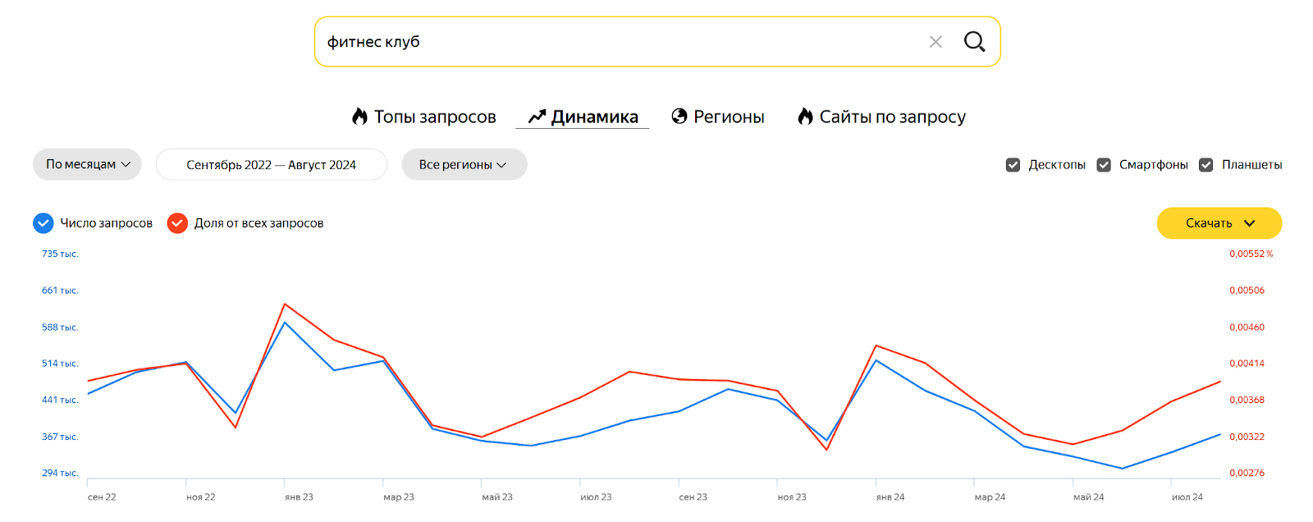1313x522 pixels.
Task: Click into the фитнес клуб search field
Action: pos(615,42)
